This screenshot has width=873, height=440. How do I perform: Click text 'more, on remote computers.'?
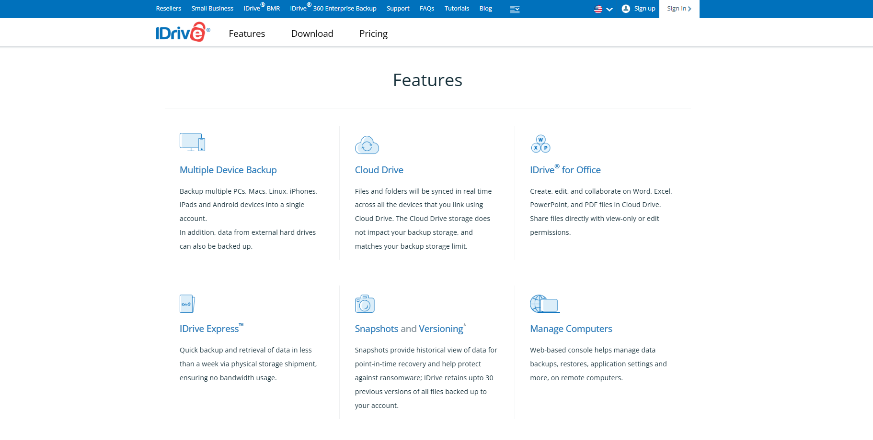(576, 378)
